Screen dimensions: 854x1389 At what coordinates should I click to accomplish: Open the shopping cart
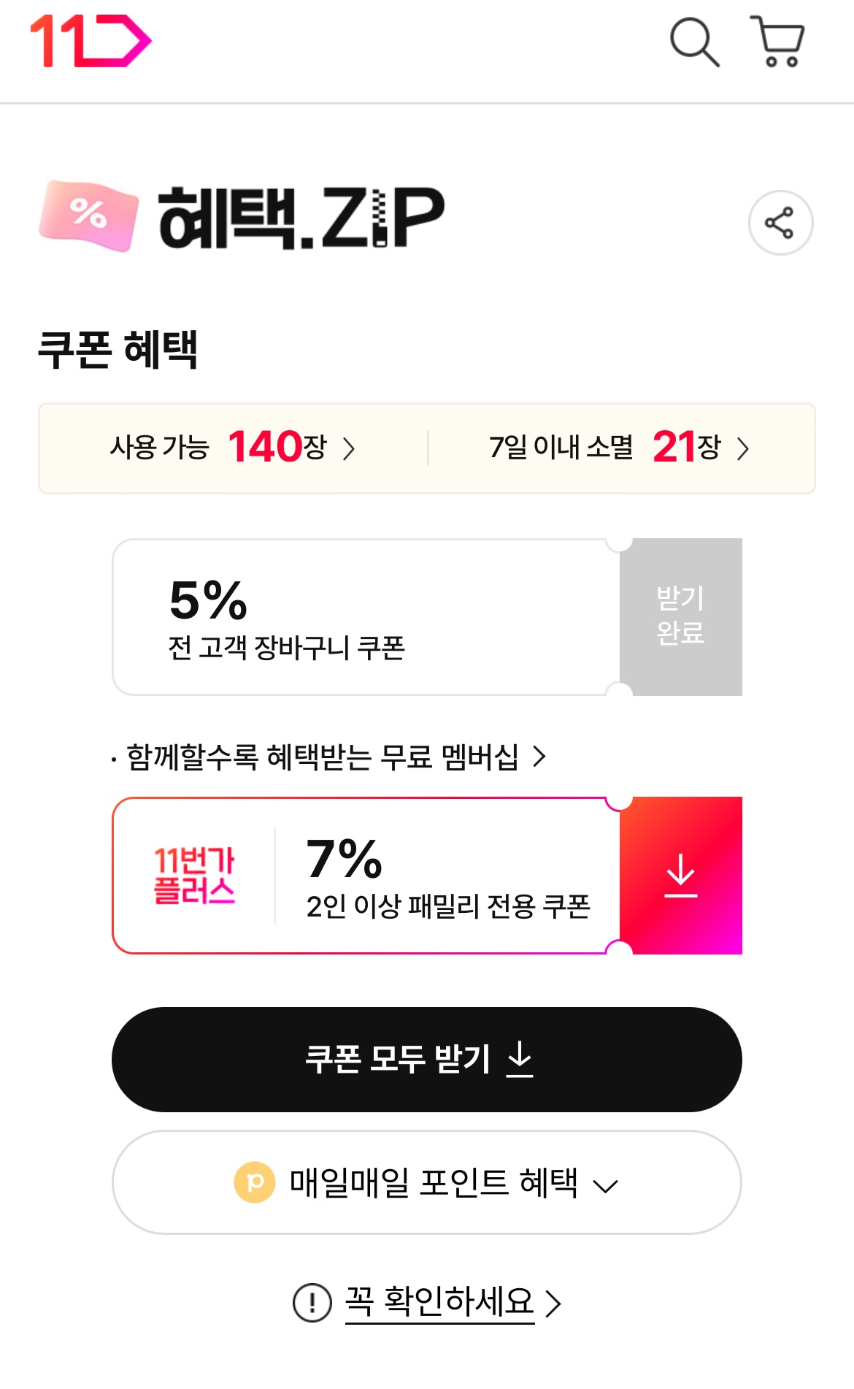[778, 42]
